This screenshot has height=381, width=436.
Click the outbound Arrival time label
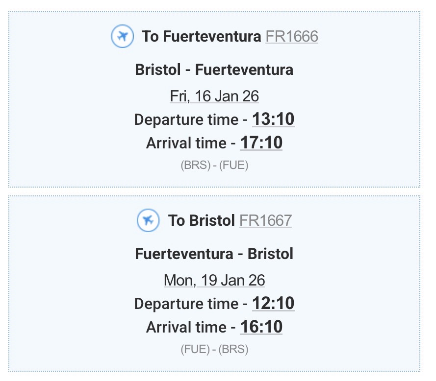[x=186, y=143]
